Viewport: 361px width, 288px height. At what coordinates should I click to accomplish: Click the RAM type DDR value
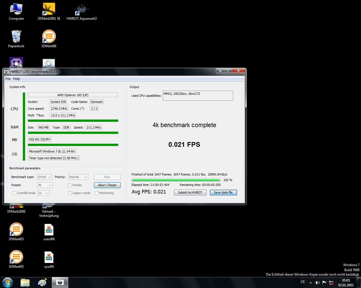[67, 127]
